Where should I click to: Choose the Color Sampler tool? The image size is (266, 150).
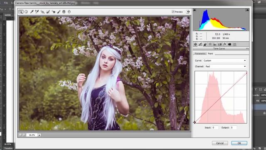pyautogui.click(x=37, y=12)
